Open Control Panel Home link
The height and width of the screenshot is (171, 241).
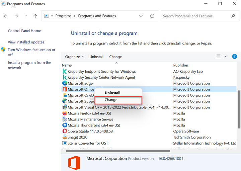(24, 31)
